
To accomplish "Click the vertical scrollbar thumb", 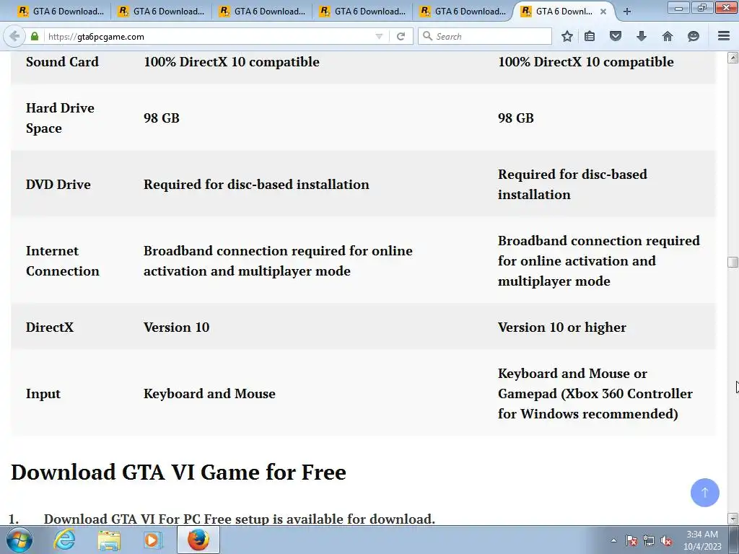I will click(x=733, y=262).
